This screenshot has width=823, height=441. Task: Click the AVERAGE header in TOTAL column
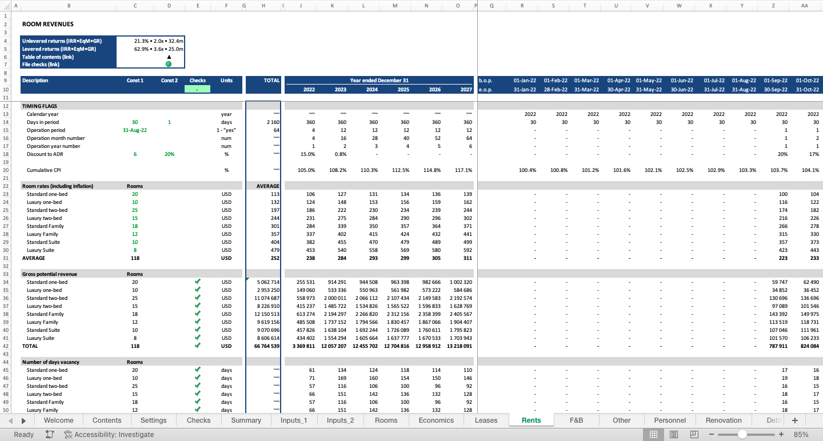coord(267,186)
